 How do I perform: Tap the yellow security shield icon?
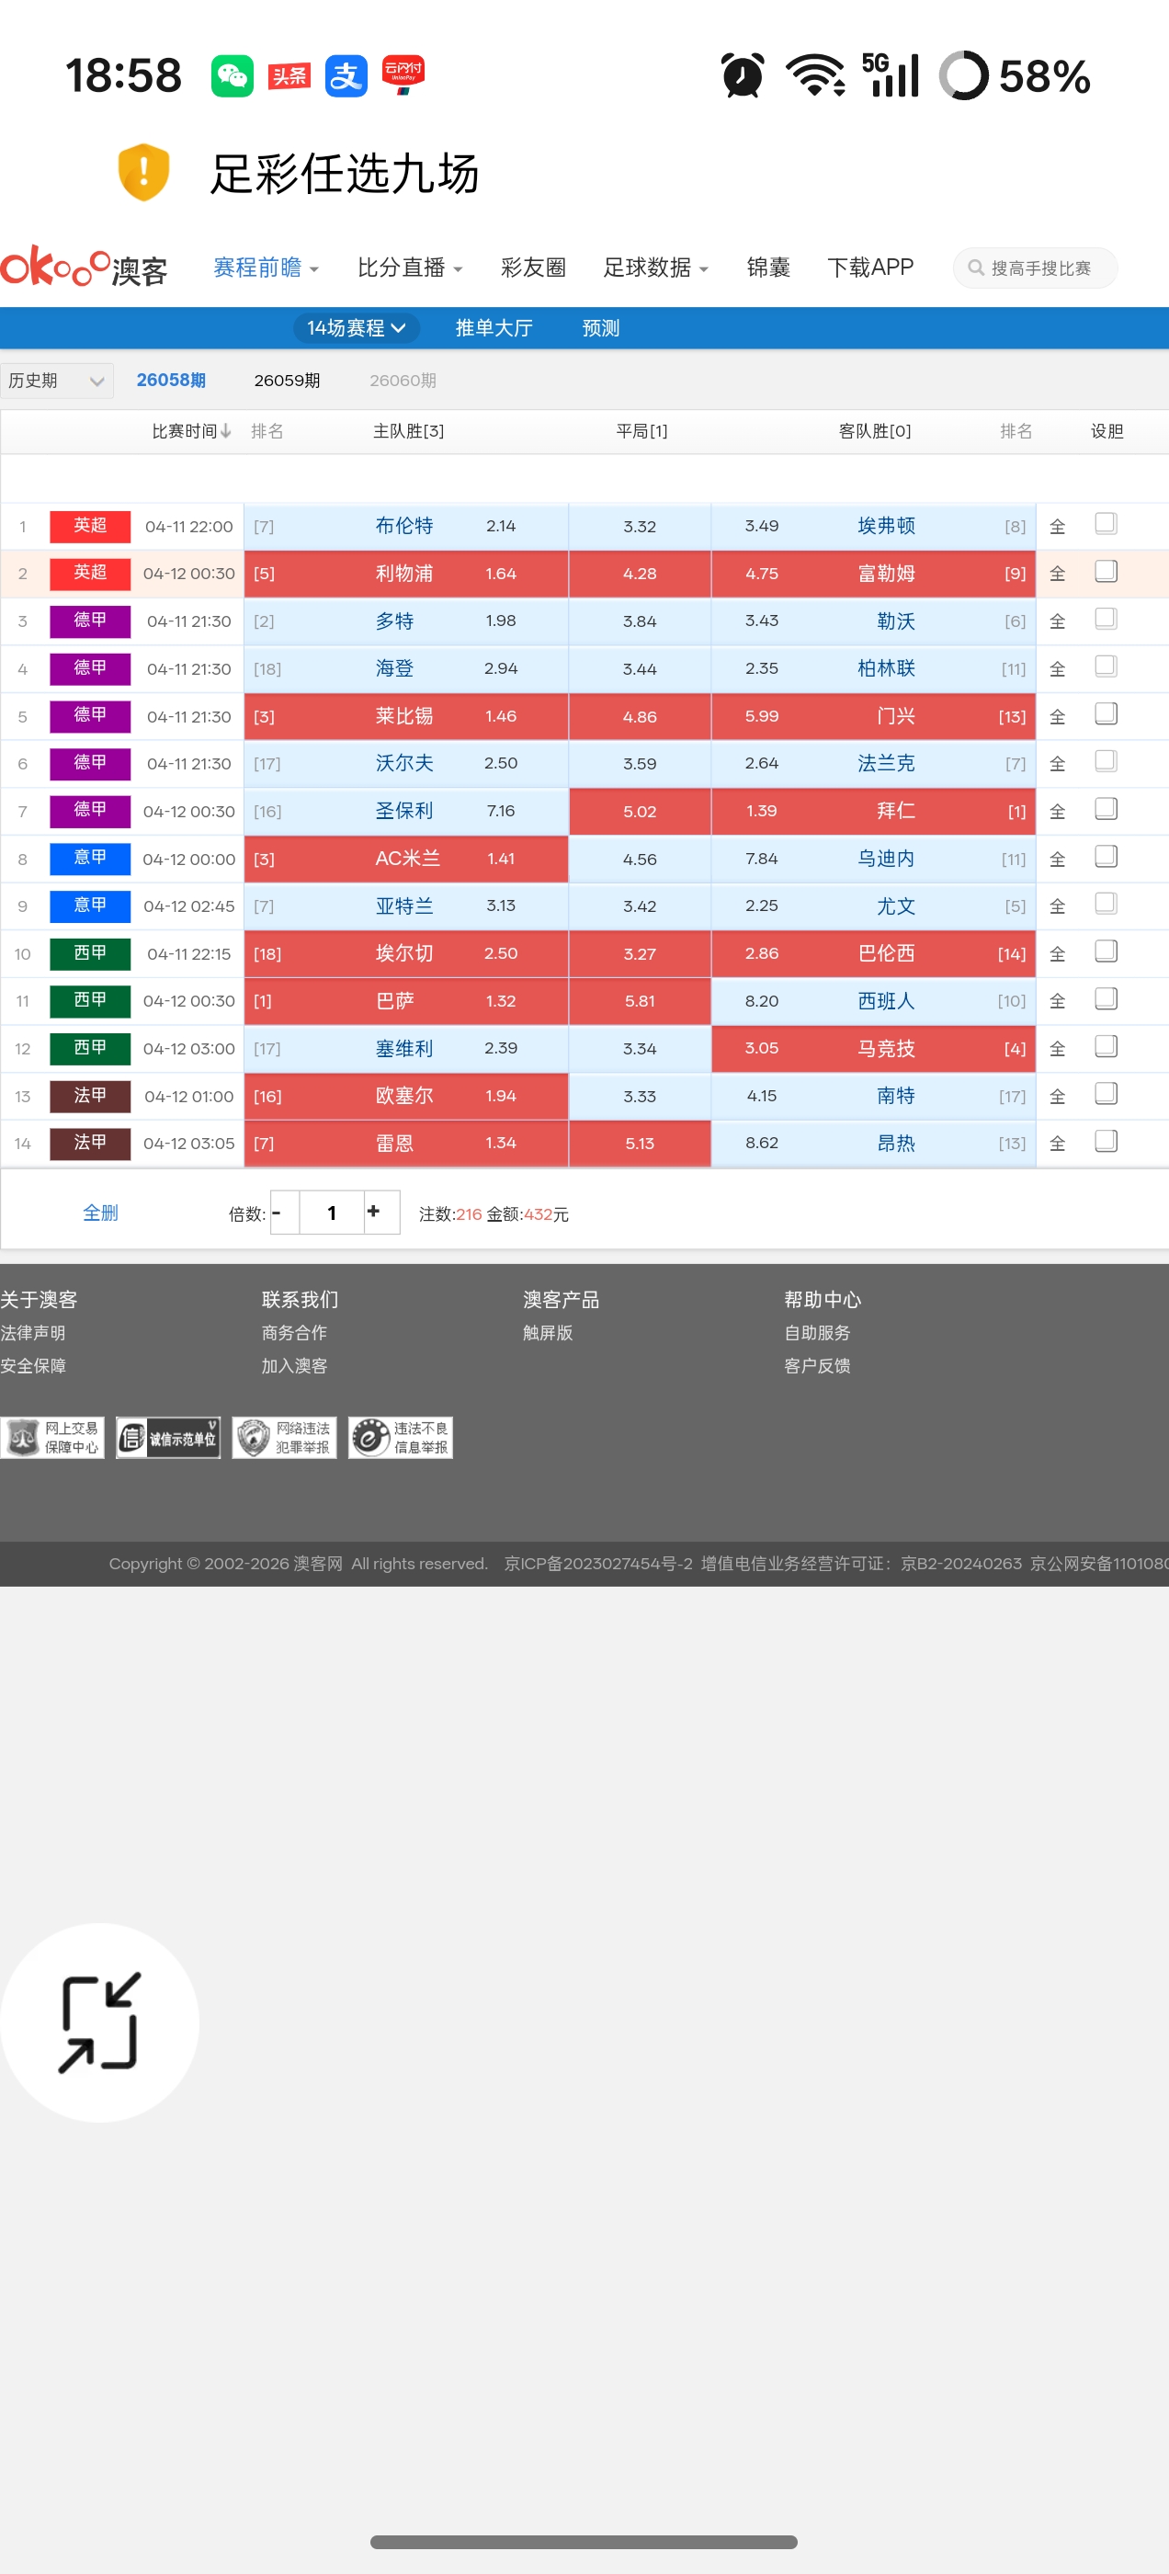pyautogui.click(x=142, y=172)
